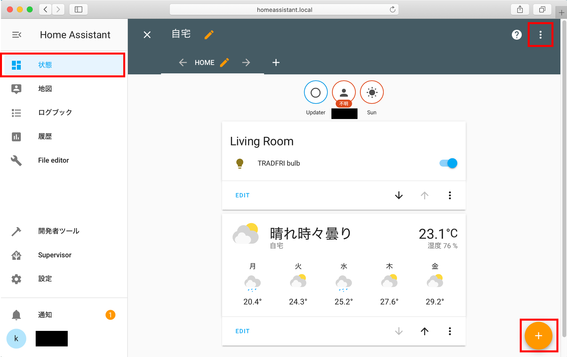567x357 pixels.
Task: Click the weather condition cloud icon
Action: pyautogui.click(x=246, y=234)
